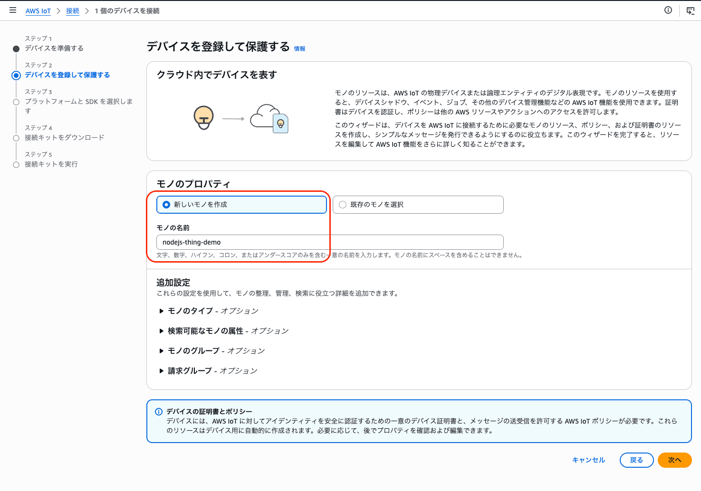Image resolution: width=701 pixels, height=491 pixels.
Task: Click the 戻る button
Action: click(636, 460)
